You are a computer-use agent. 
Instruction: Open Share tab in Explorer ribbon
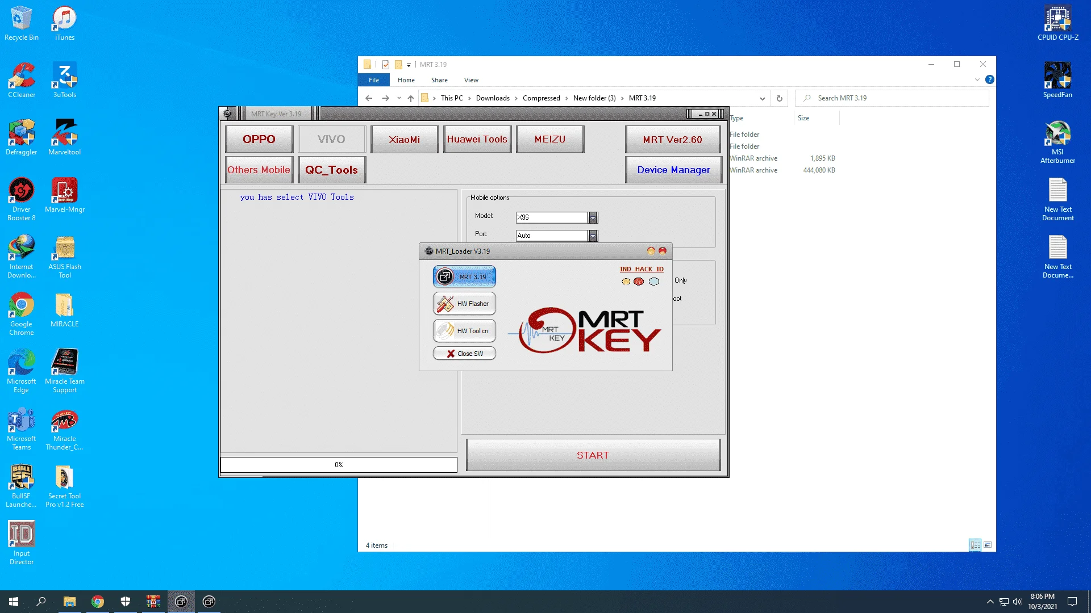point(439,80)
